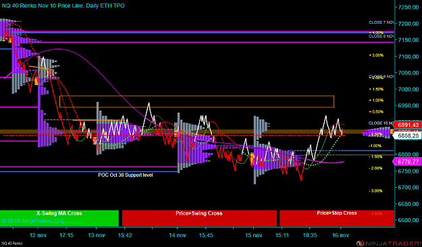Click the 7250,00 price axis label

pos(408,7)
